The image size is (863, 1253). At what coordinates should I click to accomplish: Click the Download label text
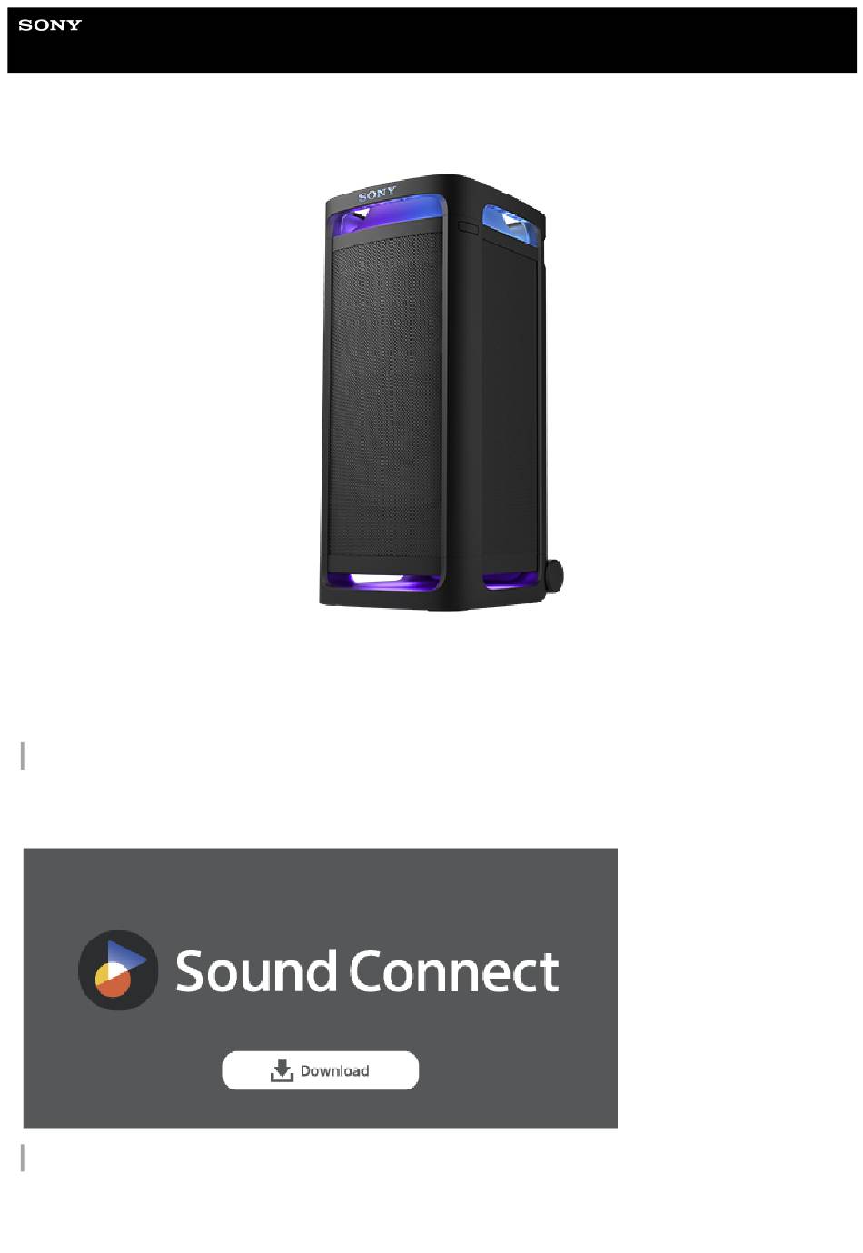[x=334, y=1070]
